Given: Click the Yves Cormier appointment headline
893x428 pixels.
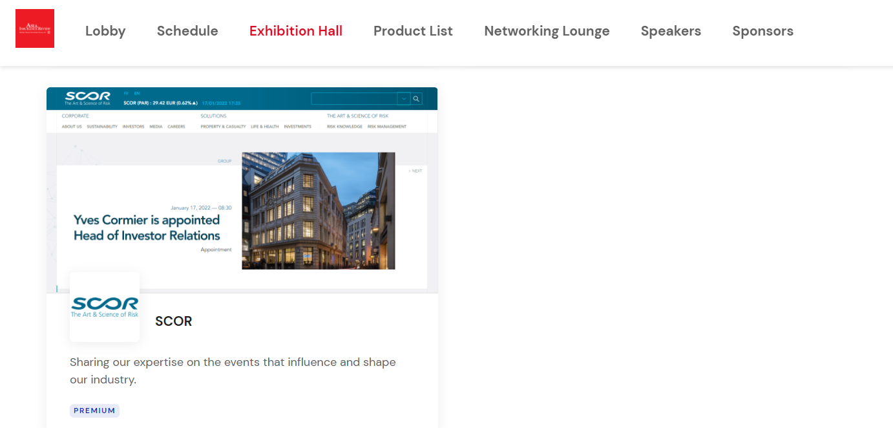Looking at the screenshot, I should click(147, 228).
